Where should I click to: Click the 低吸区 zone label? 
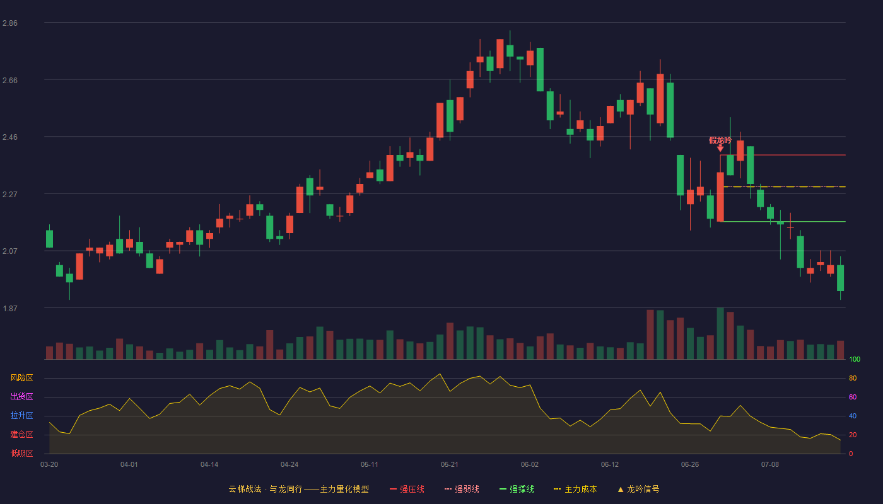[x=21, y=453]
